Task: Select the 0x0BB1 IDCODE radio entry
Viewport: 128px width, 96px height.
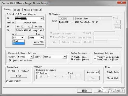Action: pos(60,22)
